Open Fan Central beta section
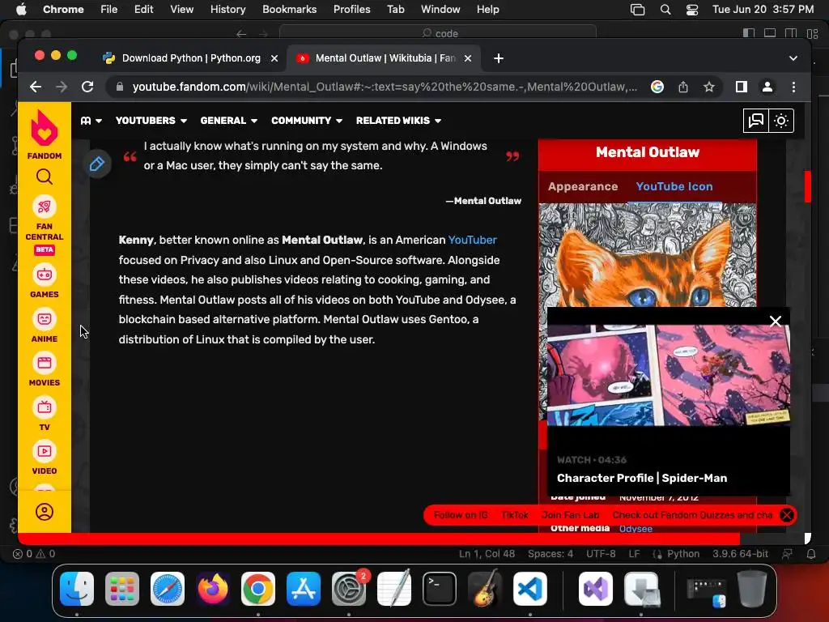Viewport: 829px width, 622px height. [45, 225]
